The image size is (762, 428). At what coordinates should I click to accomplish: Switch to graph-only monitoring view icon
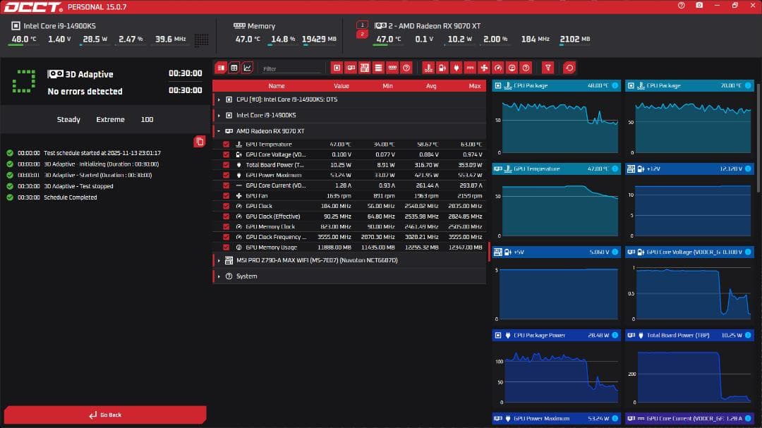pos(247,68)
